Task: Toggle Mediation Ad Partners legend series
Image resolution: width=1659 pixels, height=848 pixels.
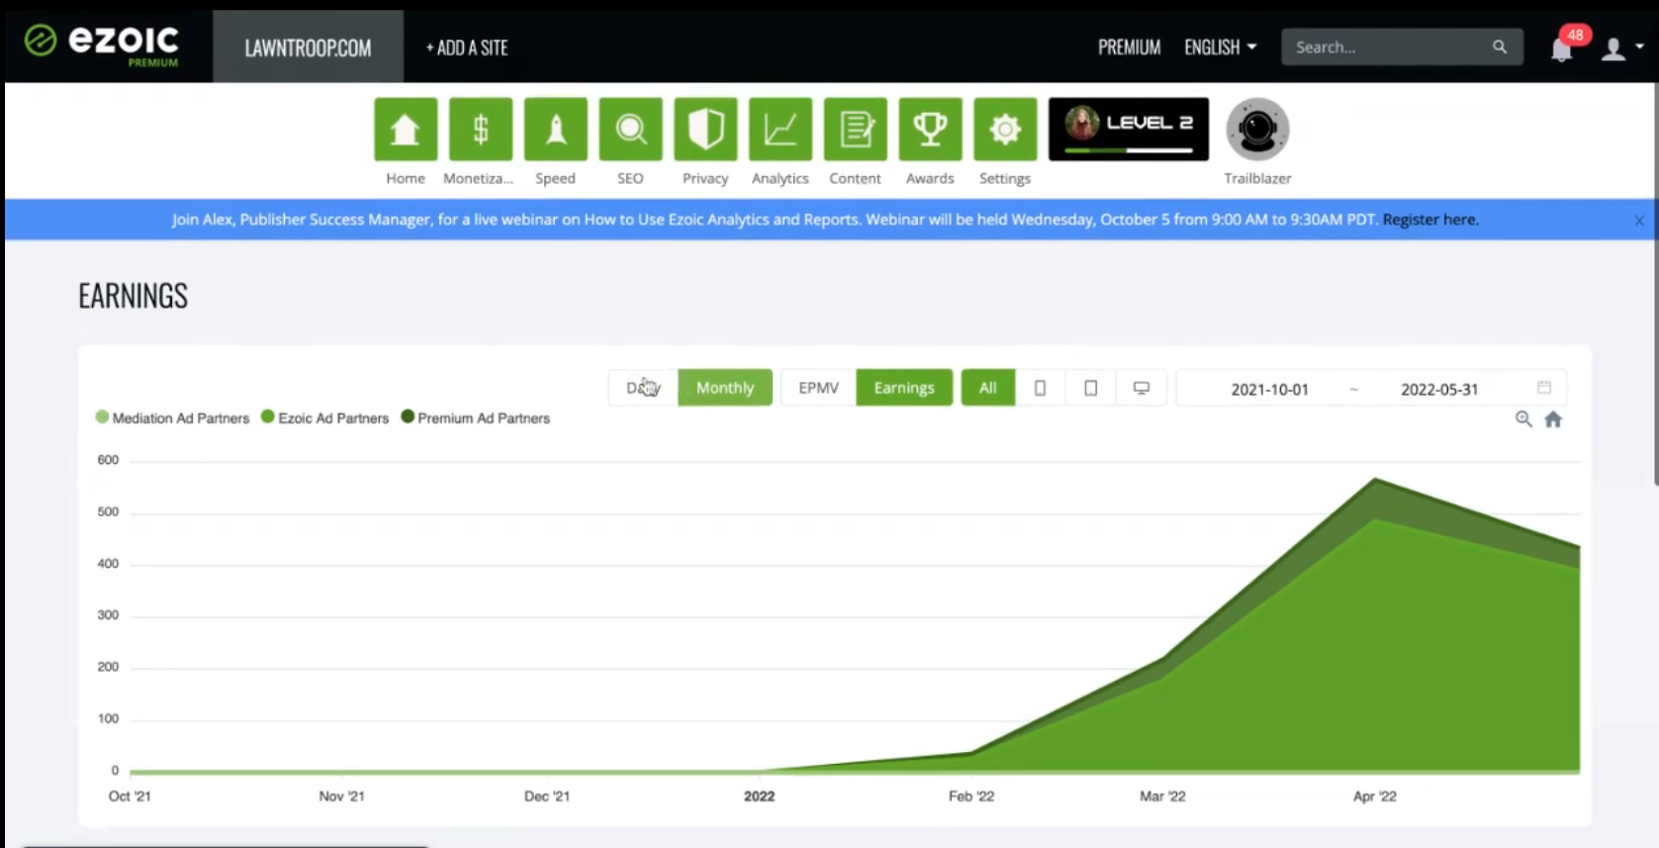Action: (172, 419)
